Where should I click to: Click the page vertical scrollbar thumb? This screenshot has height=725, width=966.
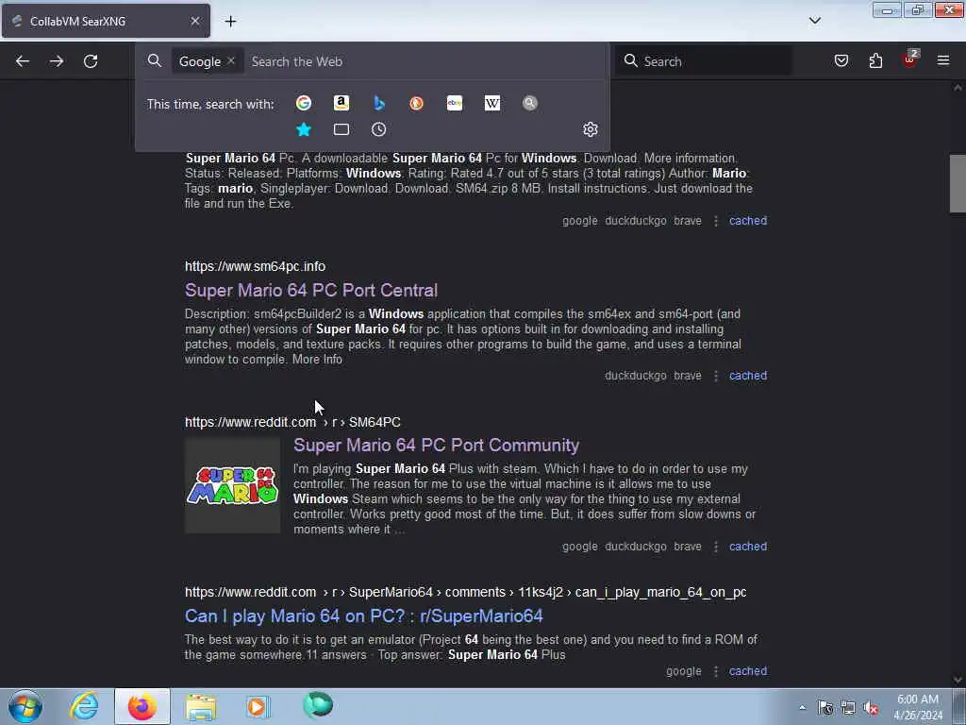958,183
